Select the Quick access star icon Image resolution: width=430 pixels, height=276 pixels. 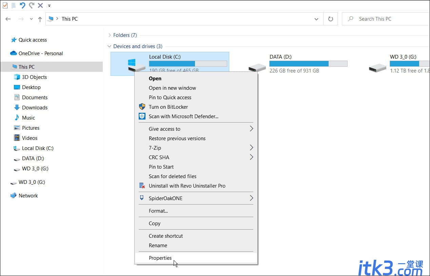(x=14, y=40)
